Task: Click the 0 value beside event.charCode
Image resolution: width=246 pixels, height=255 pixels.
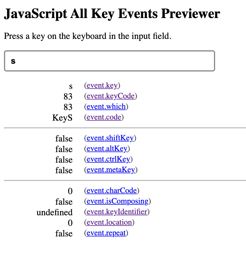Action: coord(70,191)
